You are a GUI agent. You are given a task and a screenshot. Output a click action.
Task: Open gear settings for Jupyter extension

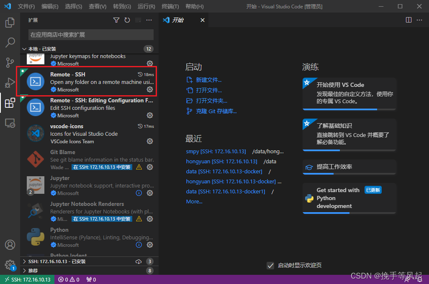pyautogui.click(x=150, y=193)
